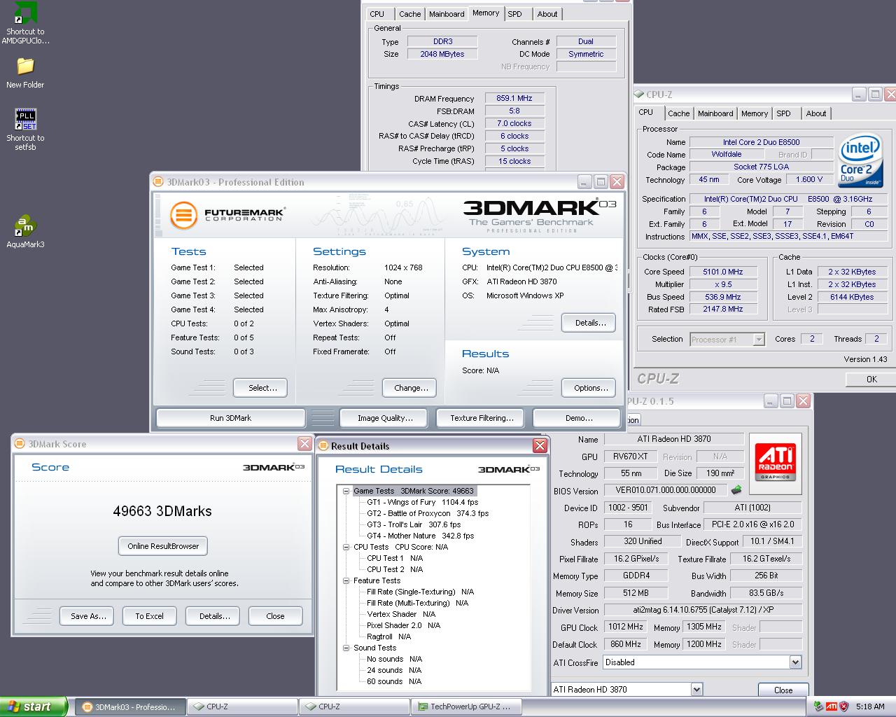Image resolution: width=896 pixels, height=717 pixels.
Task: Click the Futuremark Corporation logo
Action: click(227, 214)
